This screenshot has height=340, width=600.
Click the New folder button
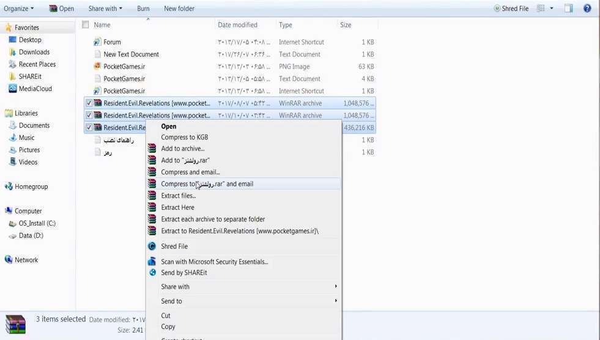pos(179,9)
